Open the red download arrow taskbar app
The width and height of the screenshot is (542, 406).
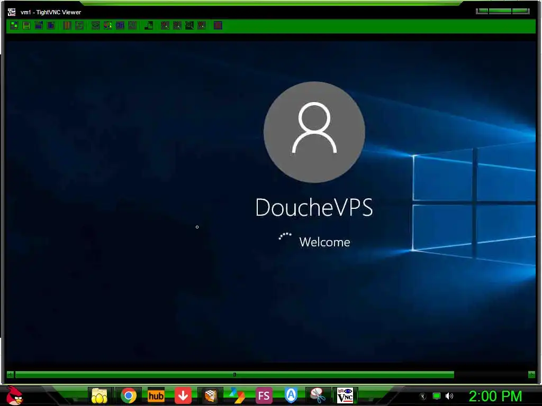click(x=183, y=395)
